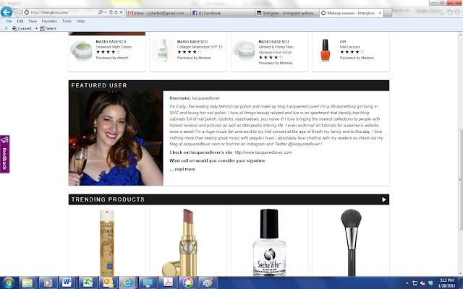Open the featured user's profile photo
This screenshot has height=289, width=463.
(x=116, y=138)
